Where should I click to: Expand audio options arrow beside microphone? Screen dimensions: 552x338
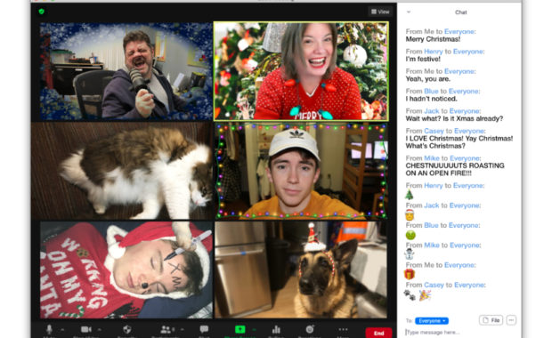[62, 330]
